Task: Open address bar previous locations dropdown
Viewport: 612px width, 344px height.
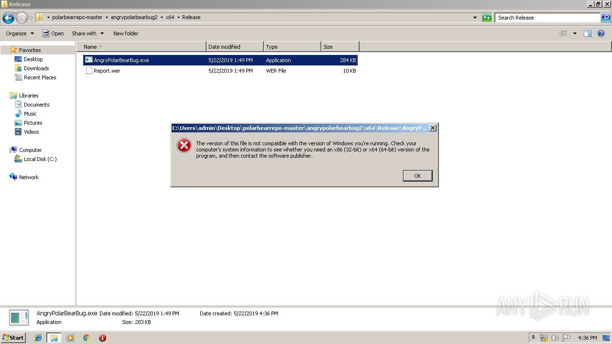Action: click(475, 18)
